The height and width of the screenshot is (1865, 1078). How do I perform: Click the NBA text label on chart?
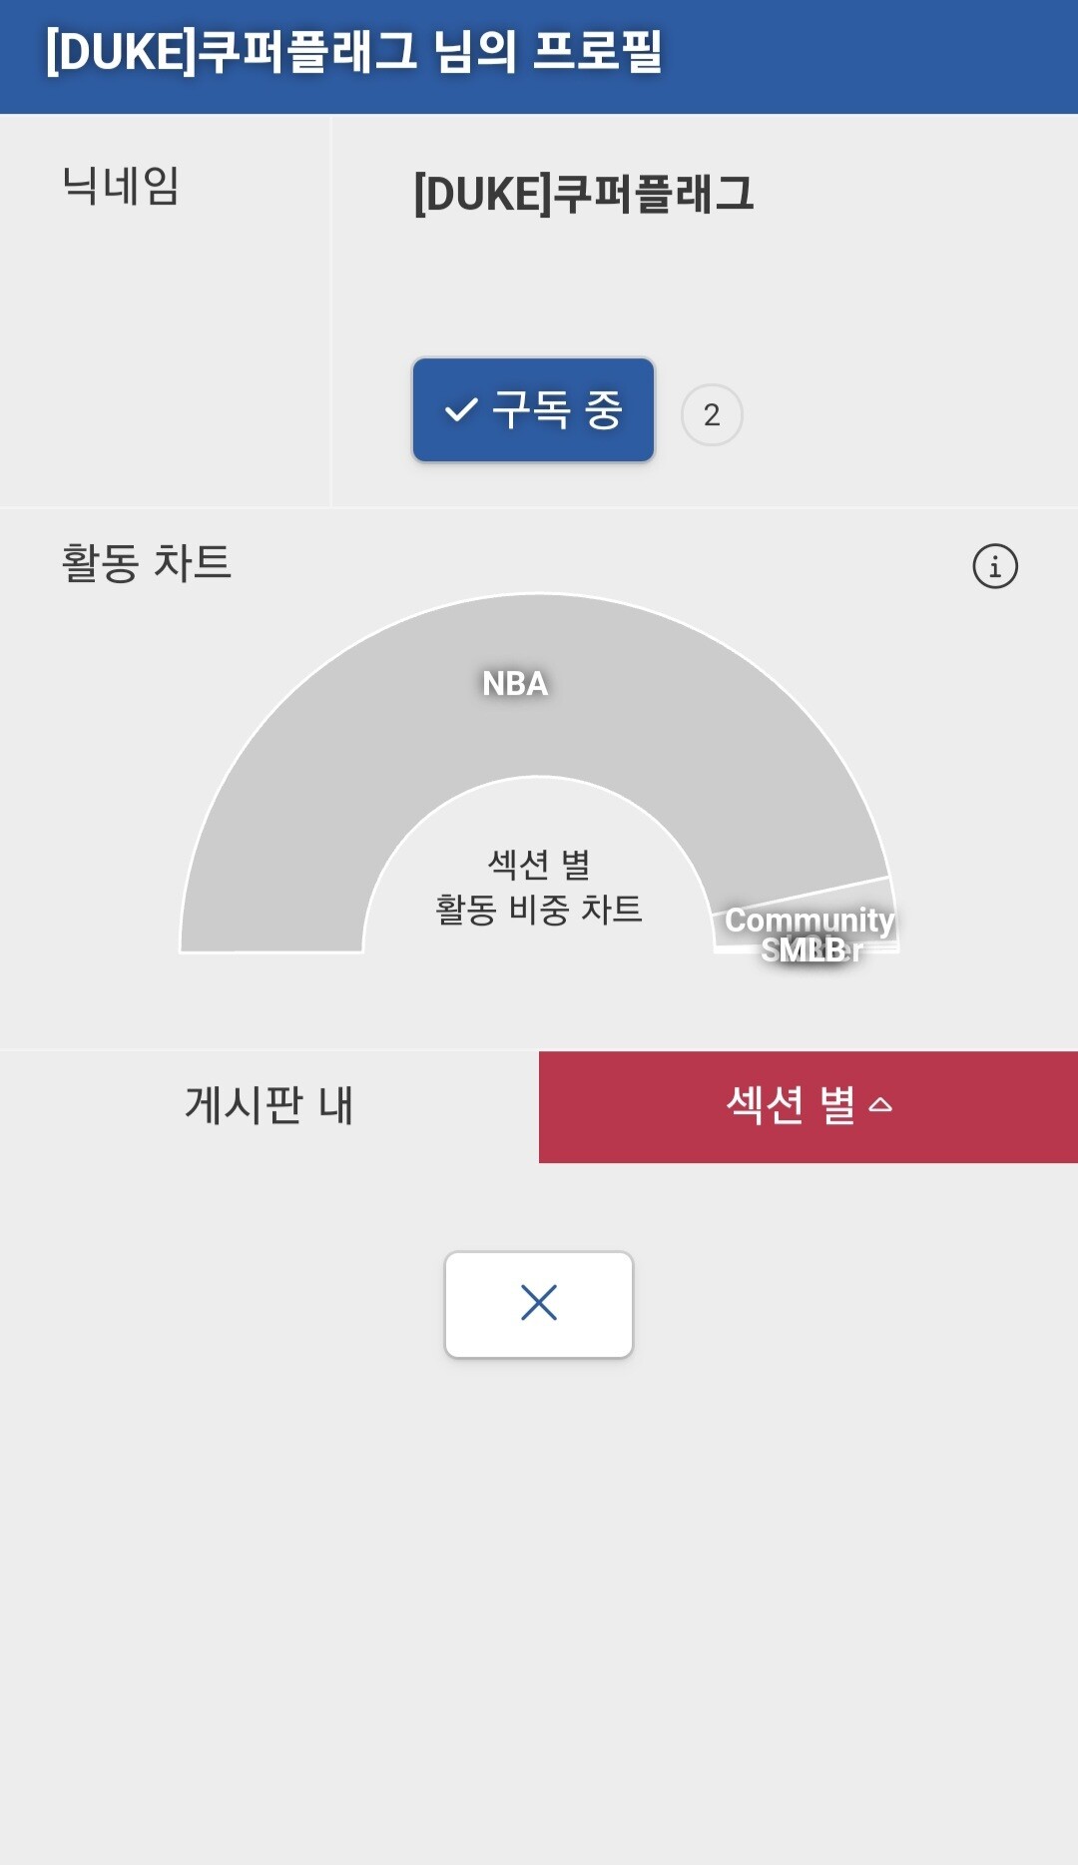coord(515,684)
